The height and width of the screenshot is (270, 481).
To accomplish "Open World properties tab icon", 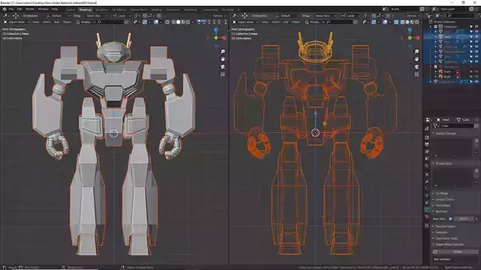I will click(427, 166).
